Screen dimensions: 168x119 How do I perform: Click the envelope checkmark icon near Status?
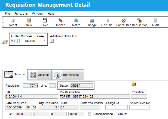coord(134,83)
